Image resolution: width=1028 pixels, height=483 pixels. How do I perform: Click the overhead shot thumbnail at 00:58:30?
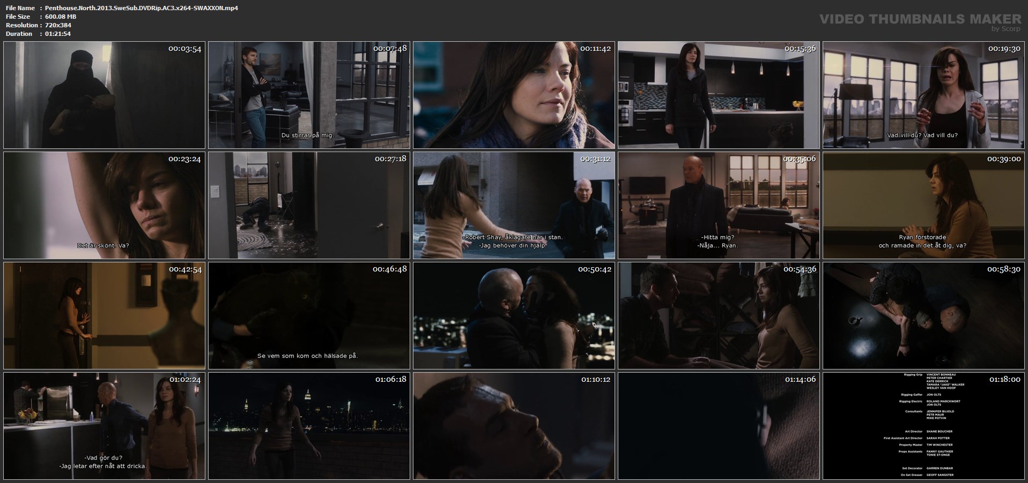pos(923,315)
